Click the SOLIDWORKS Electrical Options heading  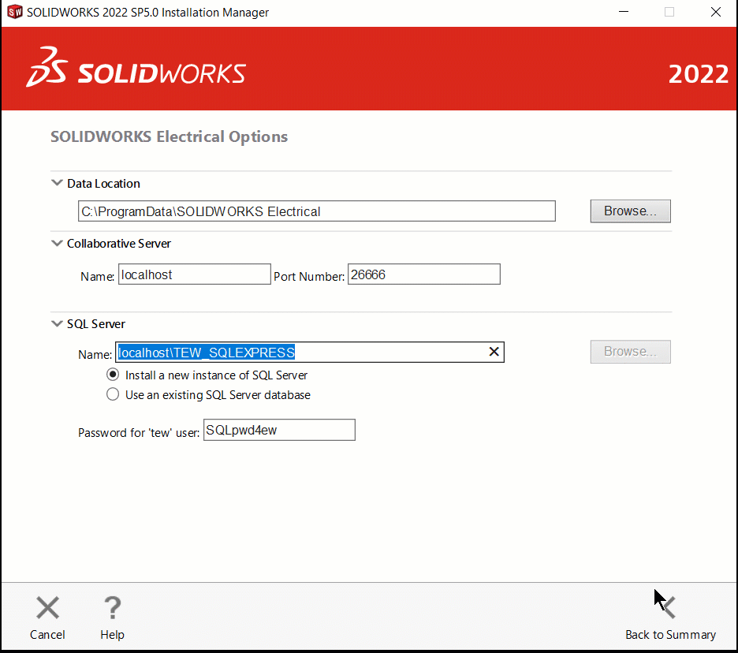point(169,136)
